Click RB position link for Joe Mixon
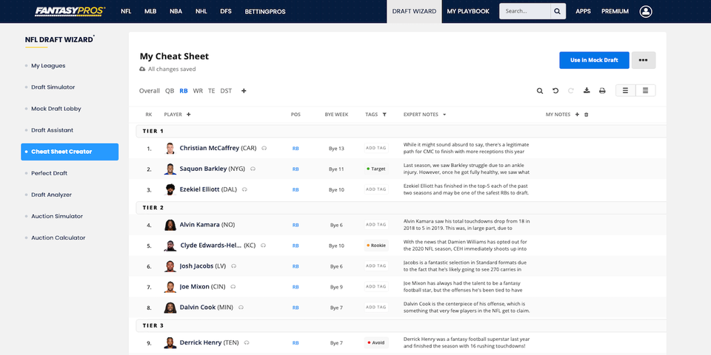711x355 pixels. (296, 287)
